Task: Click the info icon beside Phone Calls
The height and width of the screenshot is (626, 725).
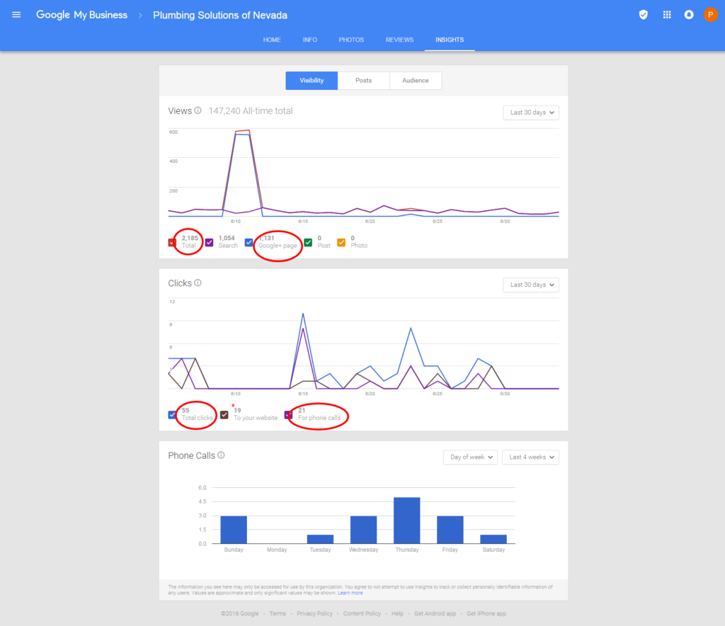Action: click(221, 455)
